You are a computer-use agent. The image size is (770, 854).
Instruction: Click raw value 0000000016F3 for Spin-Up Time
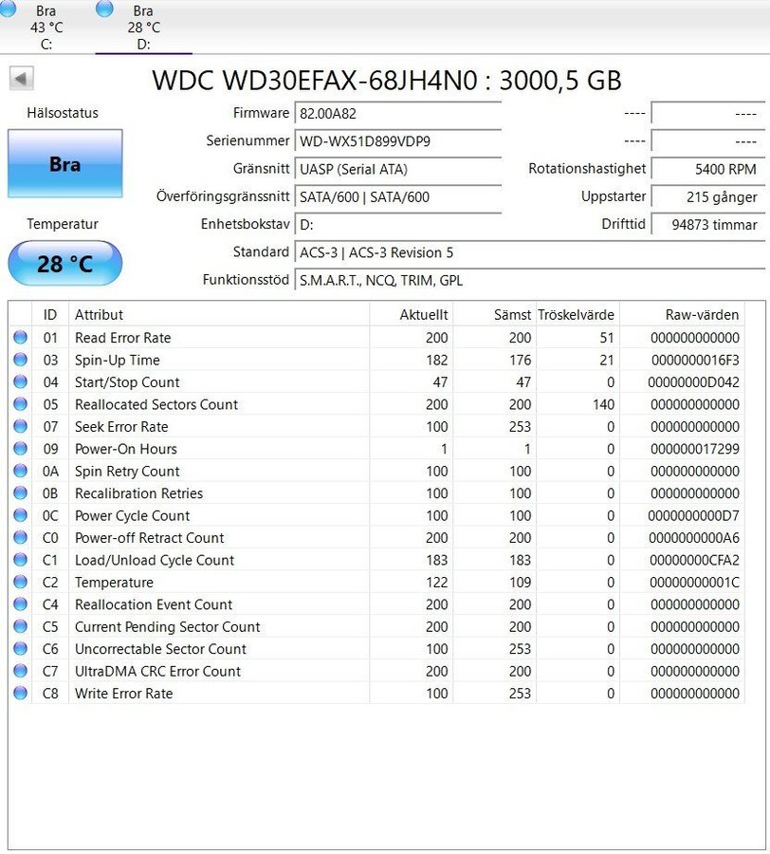click(x=695, y=360)
